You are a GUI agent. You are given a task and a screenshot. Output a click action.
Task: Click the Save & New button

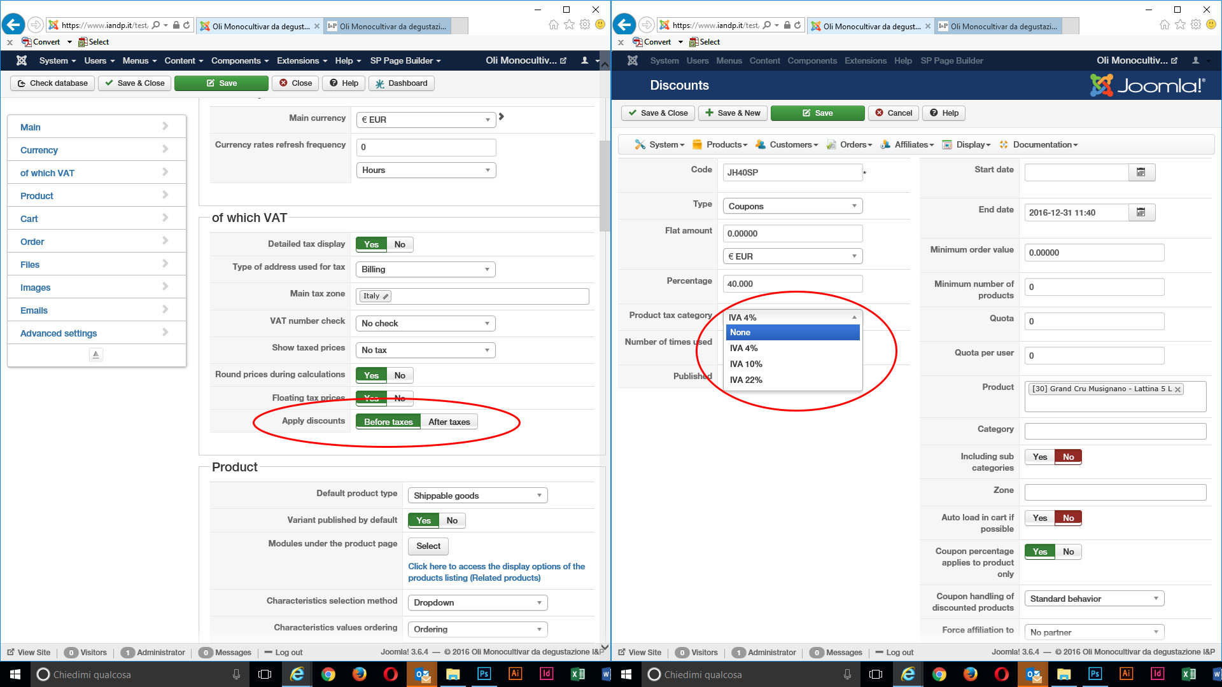(x=733, y=113)
